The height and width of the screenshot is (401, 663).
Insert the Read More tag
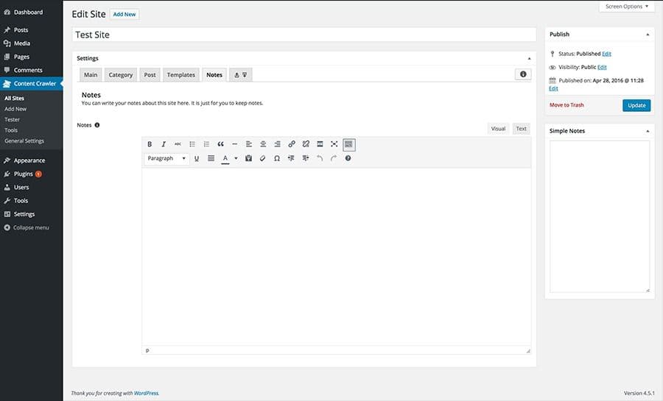click(320, 144)
